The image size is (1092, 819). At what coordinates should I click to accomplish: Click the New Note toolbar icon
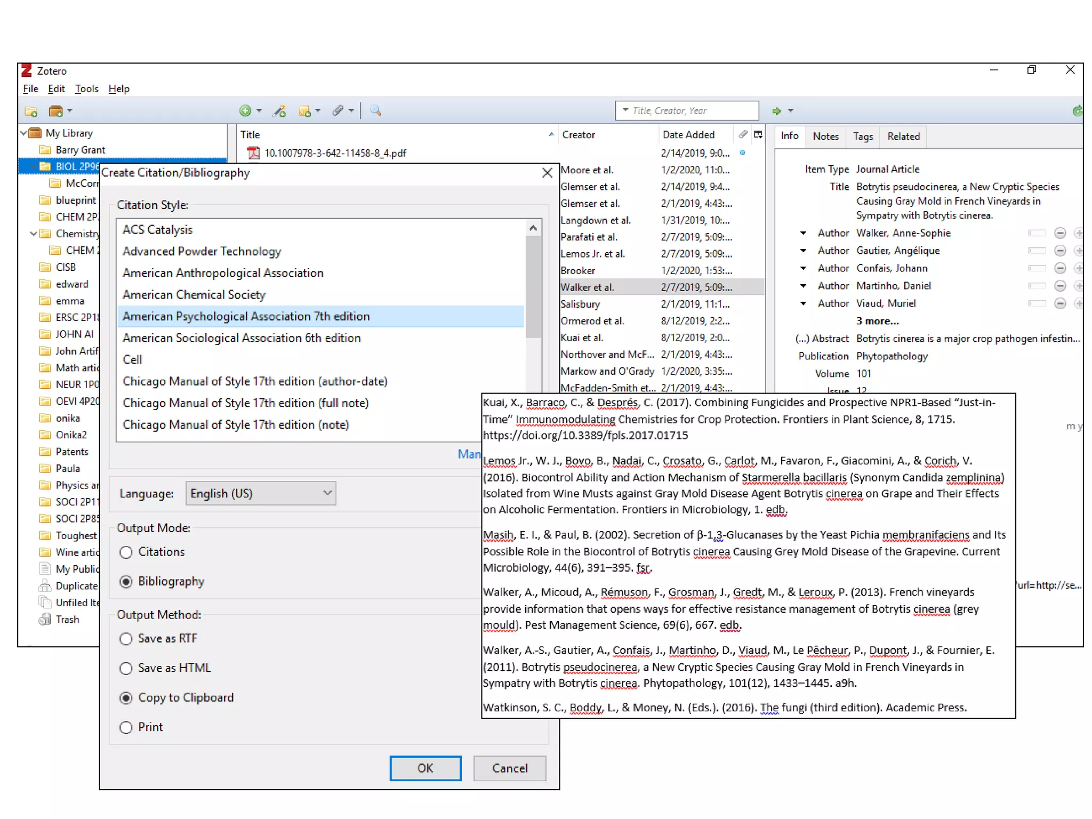click(x=305, y=111)
